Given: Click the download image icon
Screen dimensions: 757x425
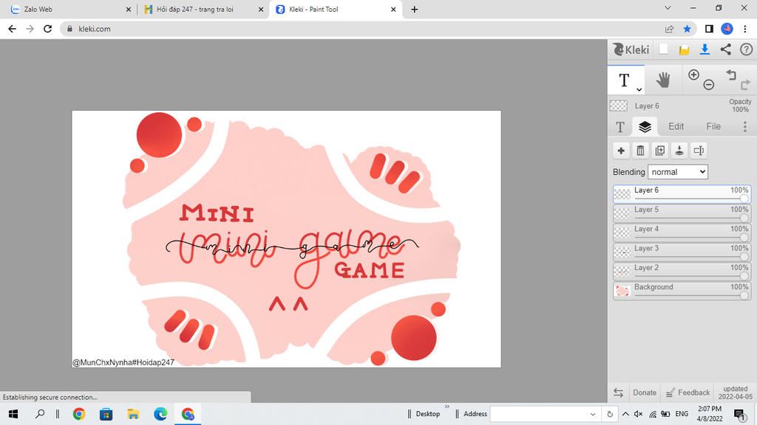Looking at the screenshot, I should coord(705,49).
